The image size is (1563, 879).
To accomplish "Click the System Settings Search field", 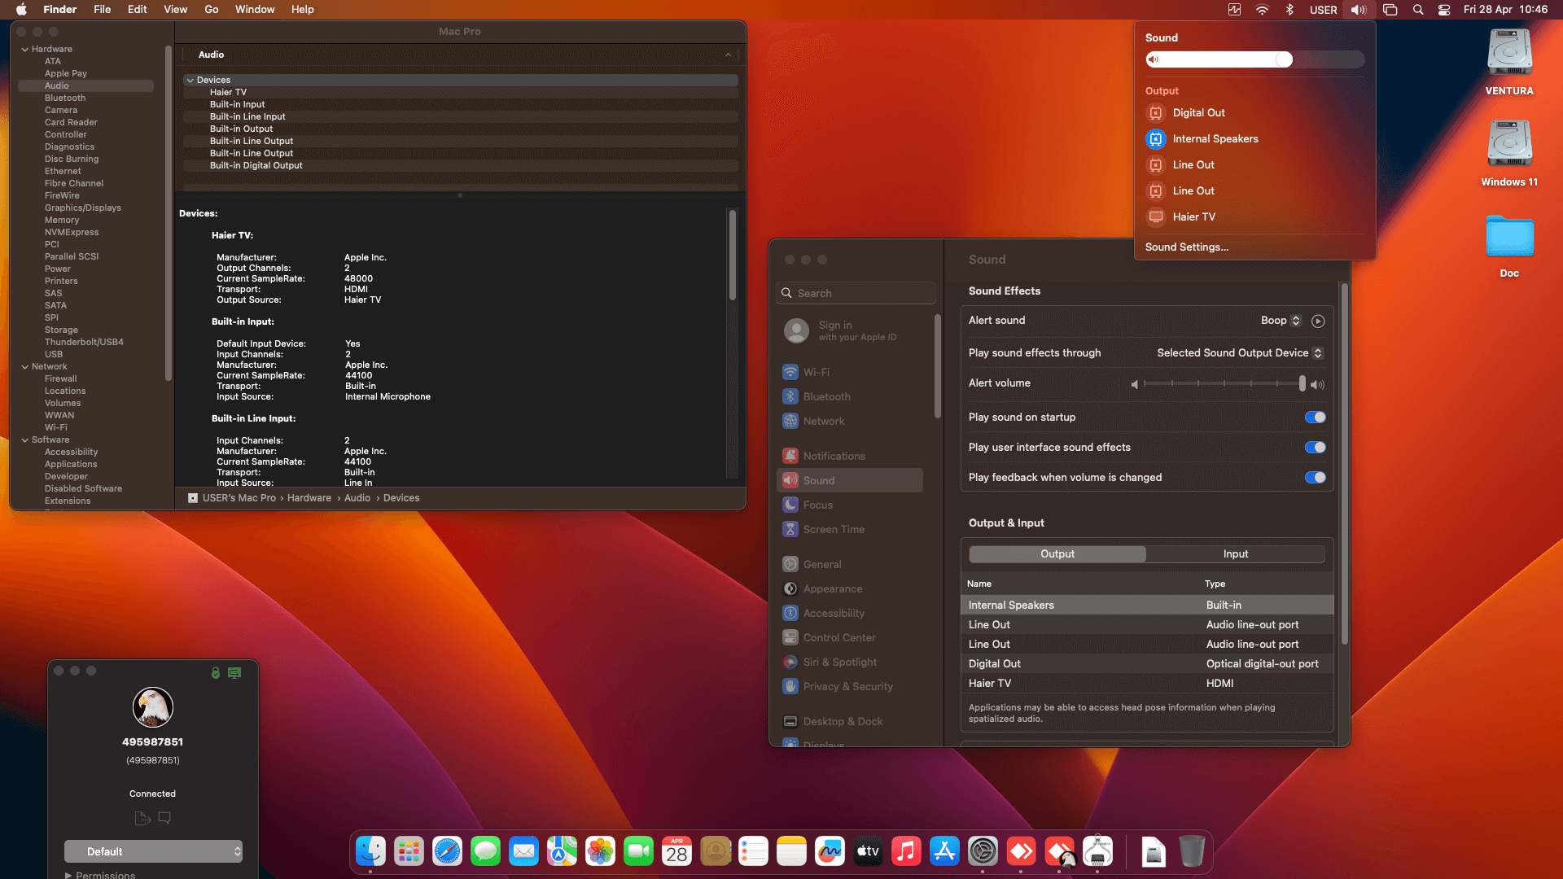I will coord(856,293).
